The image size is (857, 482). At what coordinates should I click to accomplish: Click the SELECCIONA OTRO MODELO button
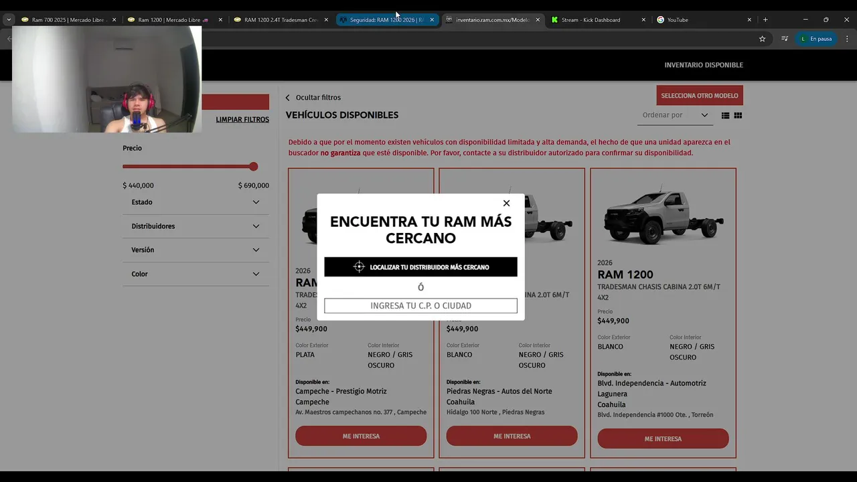700,96
